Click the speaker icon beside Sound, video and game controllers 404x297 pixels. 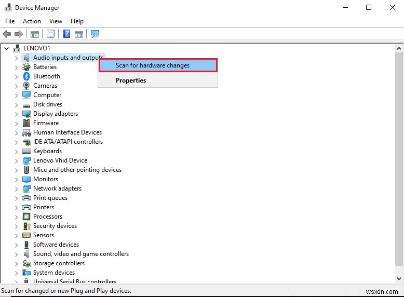pyautogui.click(x=26, y=254)
